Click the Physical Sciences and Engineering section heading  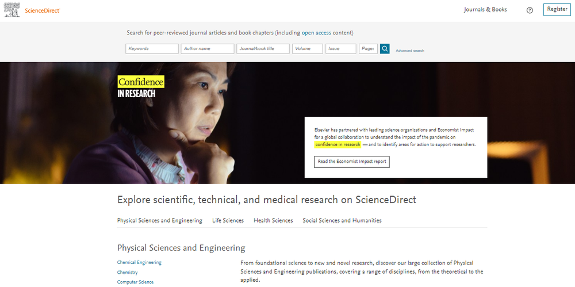181,248
